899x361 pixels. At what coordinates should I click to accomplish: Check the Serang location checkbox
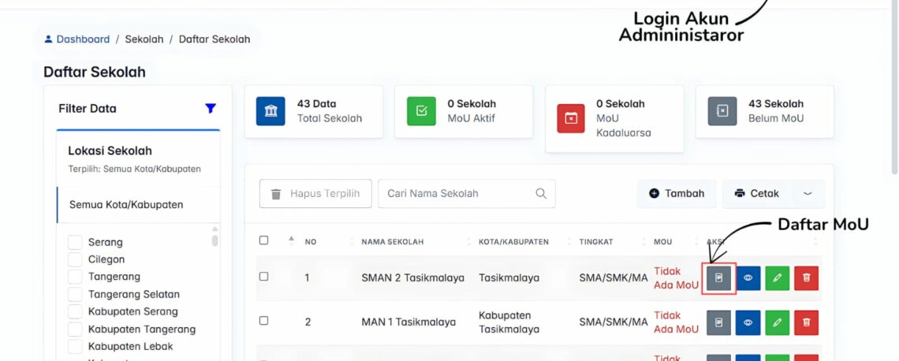(76, 242)
